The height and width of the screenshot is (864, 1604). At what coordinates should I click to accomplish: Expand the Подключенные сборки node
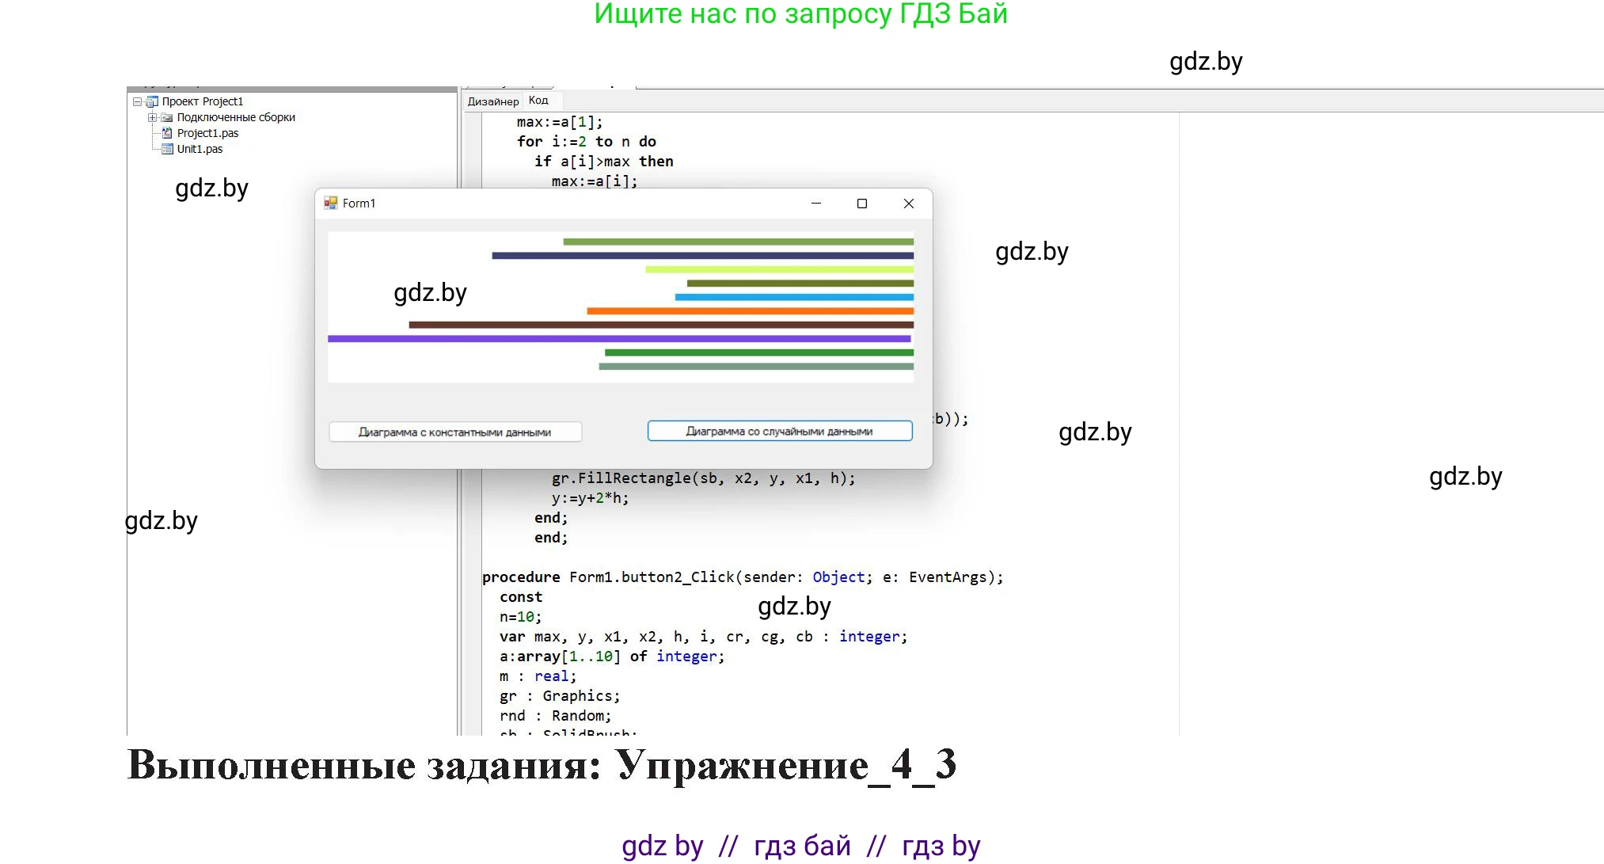coord(152,117)
